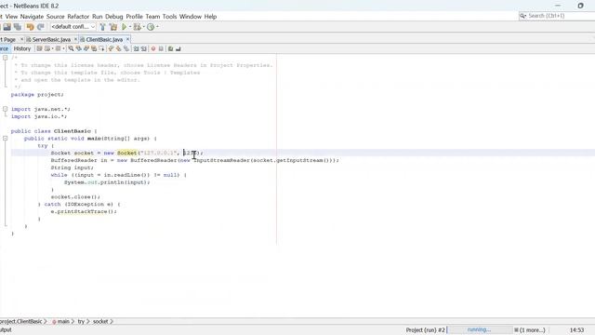Open the Help menu

point(210,17)
